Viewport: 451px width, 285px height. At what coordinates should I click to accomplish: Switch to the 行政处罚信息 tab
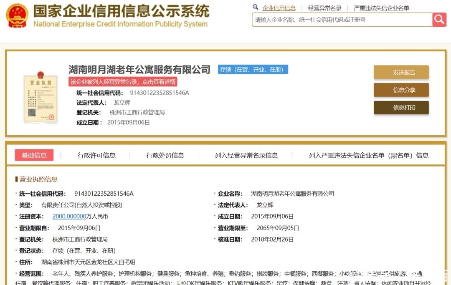point(165,155)
